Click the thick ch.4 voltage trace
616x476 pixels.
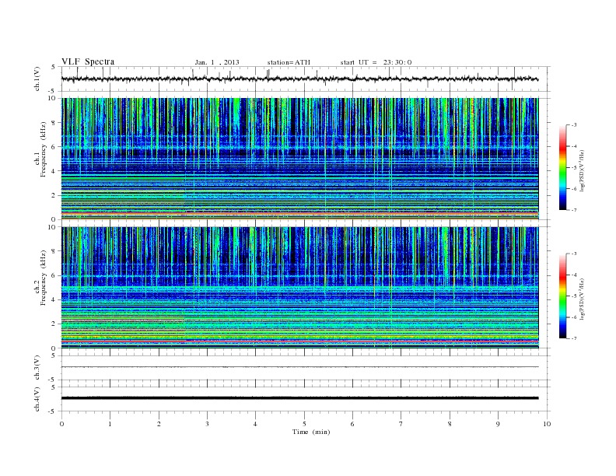tap(299, 398)
